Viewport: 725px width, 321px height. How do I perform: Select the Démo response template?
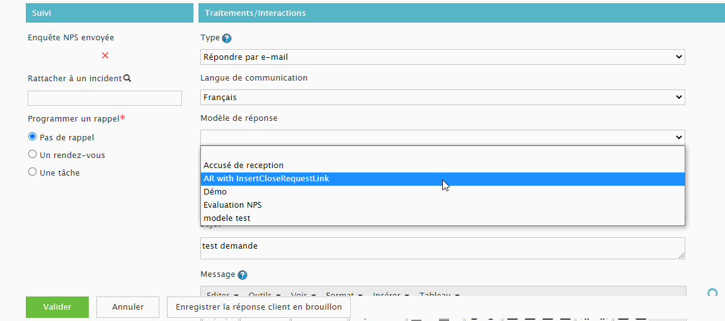(x=215, y=192)
